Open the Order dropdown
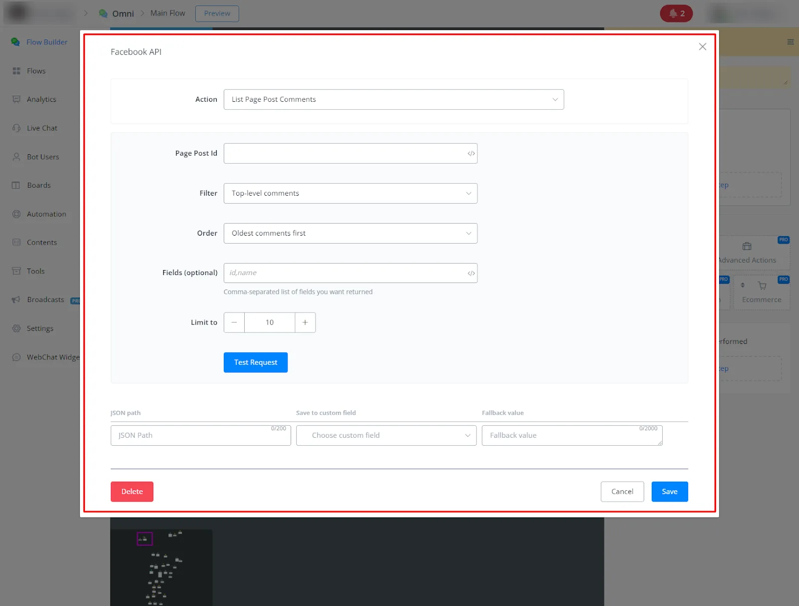 (x=350, y=233)
